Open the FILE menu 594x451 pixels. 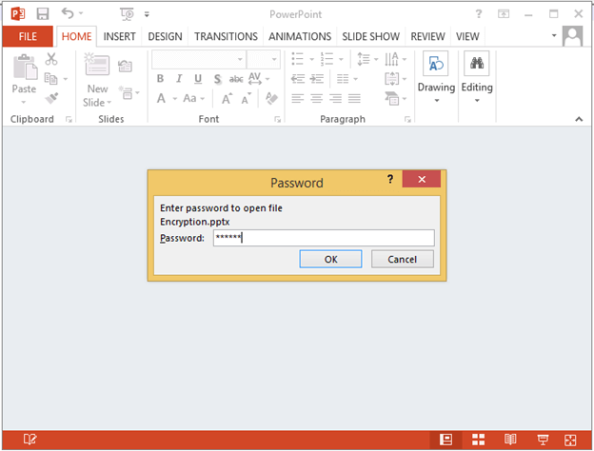pyautogui.click(x=28, y=36)
